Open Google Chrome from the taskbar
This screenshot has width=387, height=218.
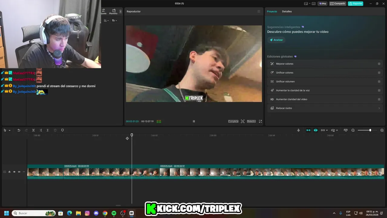pyautogui.click(x=105, y=213)
